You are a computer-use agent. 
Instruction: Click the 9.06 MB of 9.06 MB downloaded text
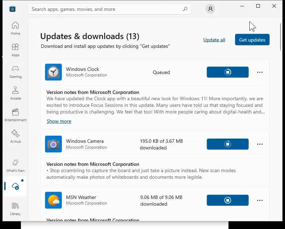(161, 200)
